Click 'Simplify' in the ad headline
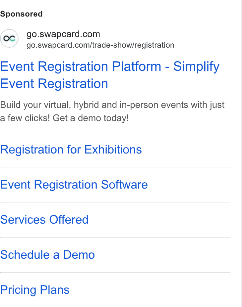242x307 pixels. (x=196, y=66)
